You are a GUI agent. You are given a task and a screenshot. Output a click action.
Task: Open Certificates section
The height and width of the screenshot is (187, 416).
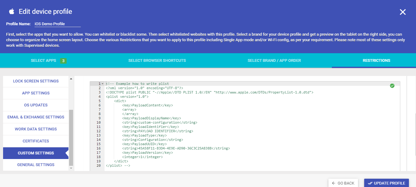pos(36,141)
